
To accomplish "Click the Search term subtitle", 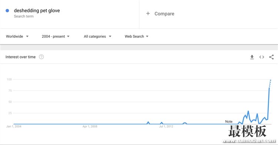I will tap(24, 16).
